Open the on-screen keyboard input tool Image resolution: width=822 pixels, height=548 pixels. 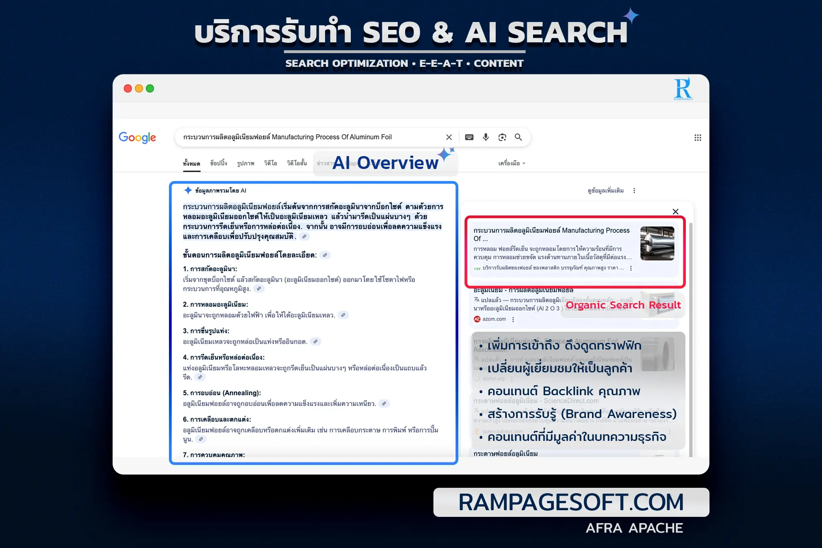coord(469,137)
